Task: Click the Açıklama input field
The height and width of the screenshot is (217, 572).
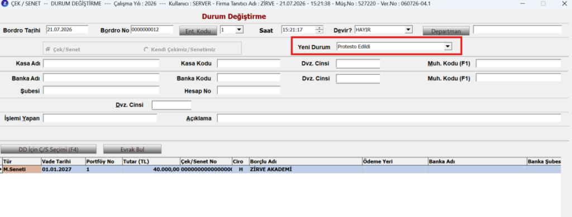Action: click(389, 118)
